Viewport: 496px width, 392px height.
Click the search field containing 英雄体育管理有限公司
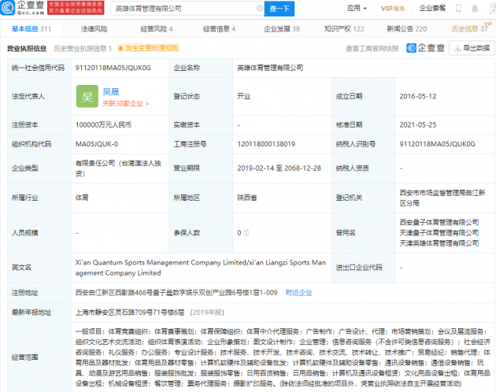187,9
